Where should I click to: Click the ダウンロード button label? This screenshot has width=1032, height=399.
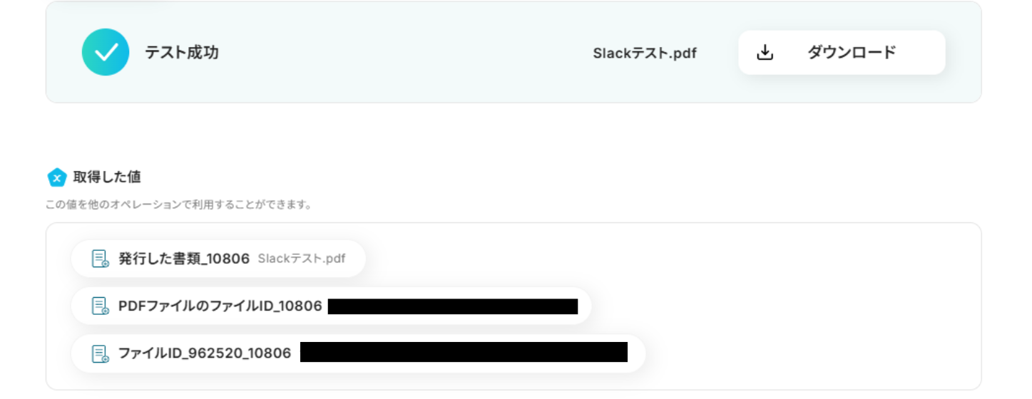point(852,52)
